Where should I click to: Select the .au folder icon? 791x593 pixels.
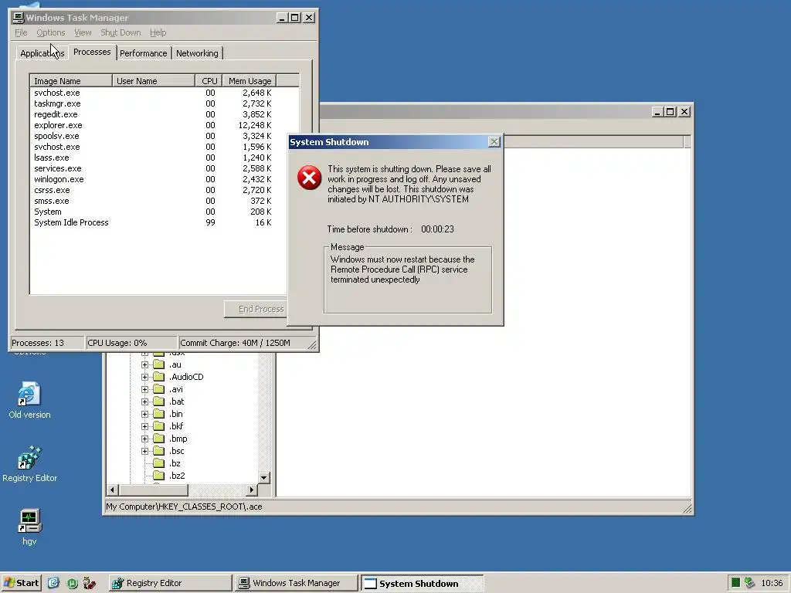[x=159, y=364]
